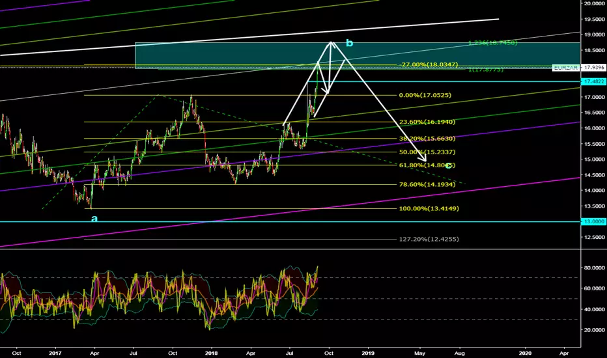Click the 16.0000 price axis value
The width and height of the screenshot is (607, 358).
(x=595, y=128)
